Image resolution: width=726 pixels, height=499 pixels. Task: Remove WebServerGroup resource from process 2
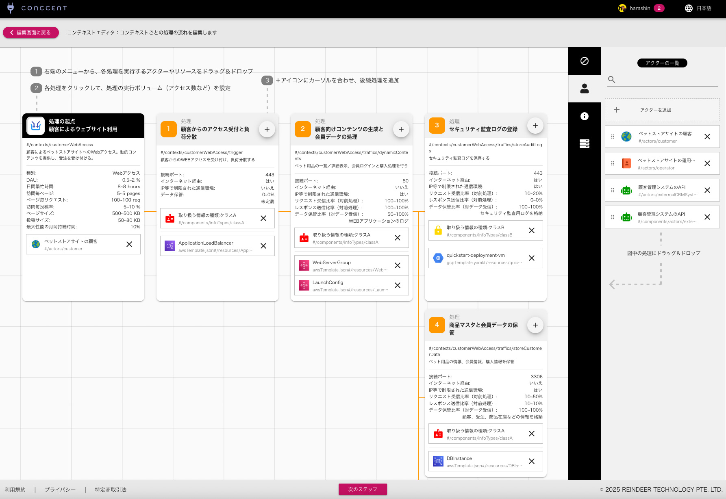398,265
